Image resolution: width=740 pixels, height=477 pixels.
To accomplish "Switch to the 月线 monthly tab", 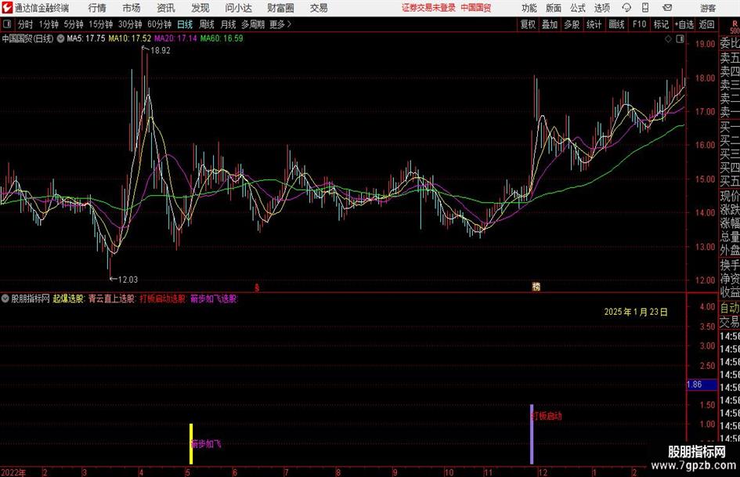I will click(x=229, y=24).
